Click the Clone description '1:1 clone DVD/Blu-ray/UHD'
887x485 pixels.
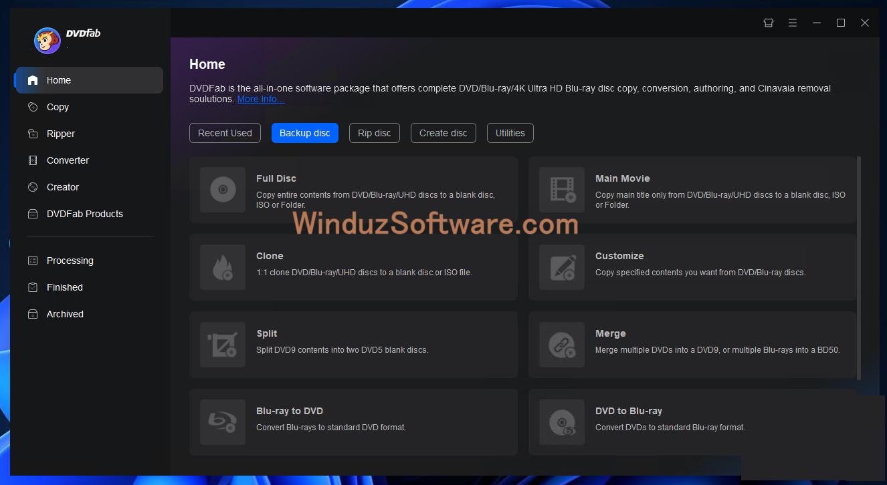coord(364,272)
